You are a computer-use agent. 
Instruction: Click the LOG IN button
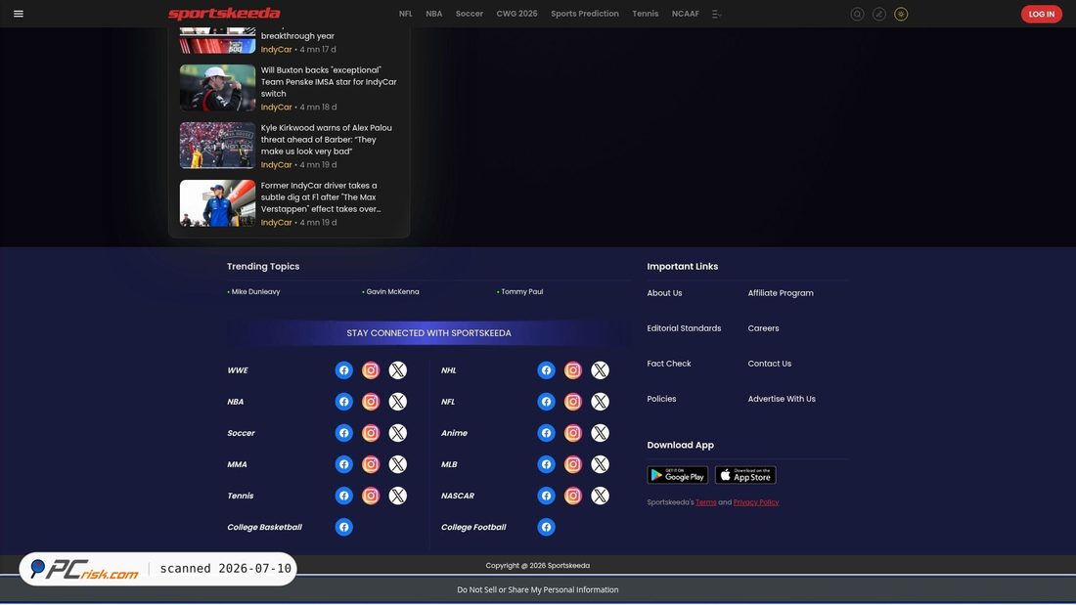(1041, 14)
